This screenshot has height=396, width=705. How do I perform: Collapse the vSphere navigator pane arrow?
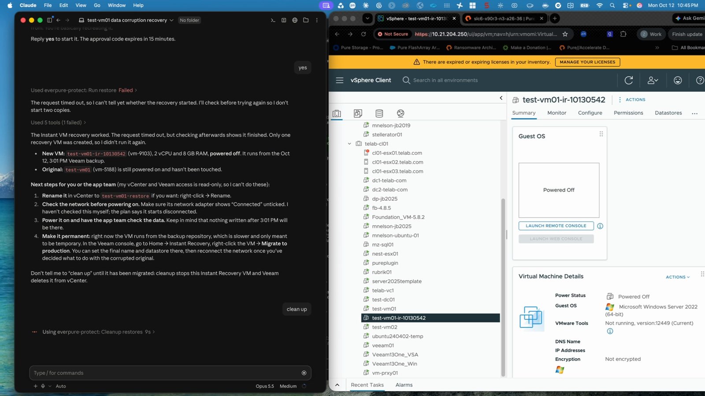click(501, 98)
